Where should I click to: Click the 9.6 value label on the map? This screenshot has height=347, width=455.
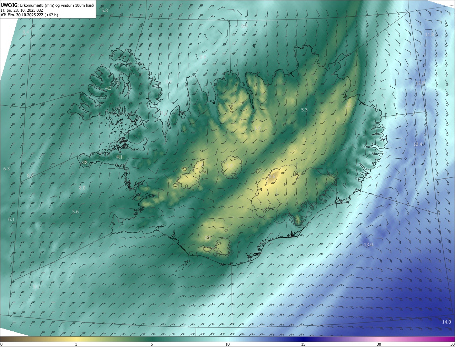point(203,57)
